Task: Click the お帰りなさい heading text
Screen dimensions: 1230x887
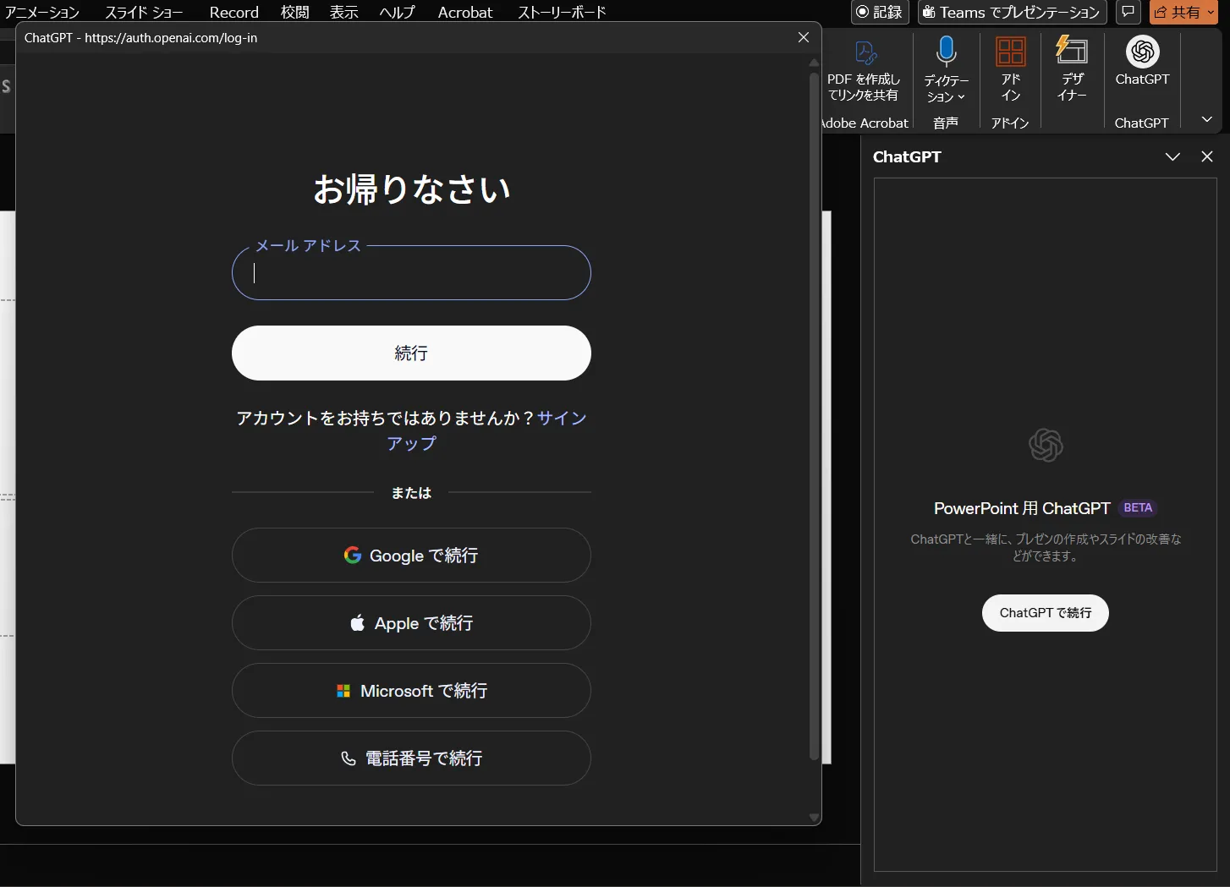Action: click(412, 189)
